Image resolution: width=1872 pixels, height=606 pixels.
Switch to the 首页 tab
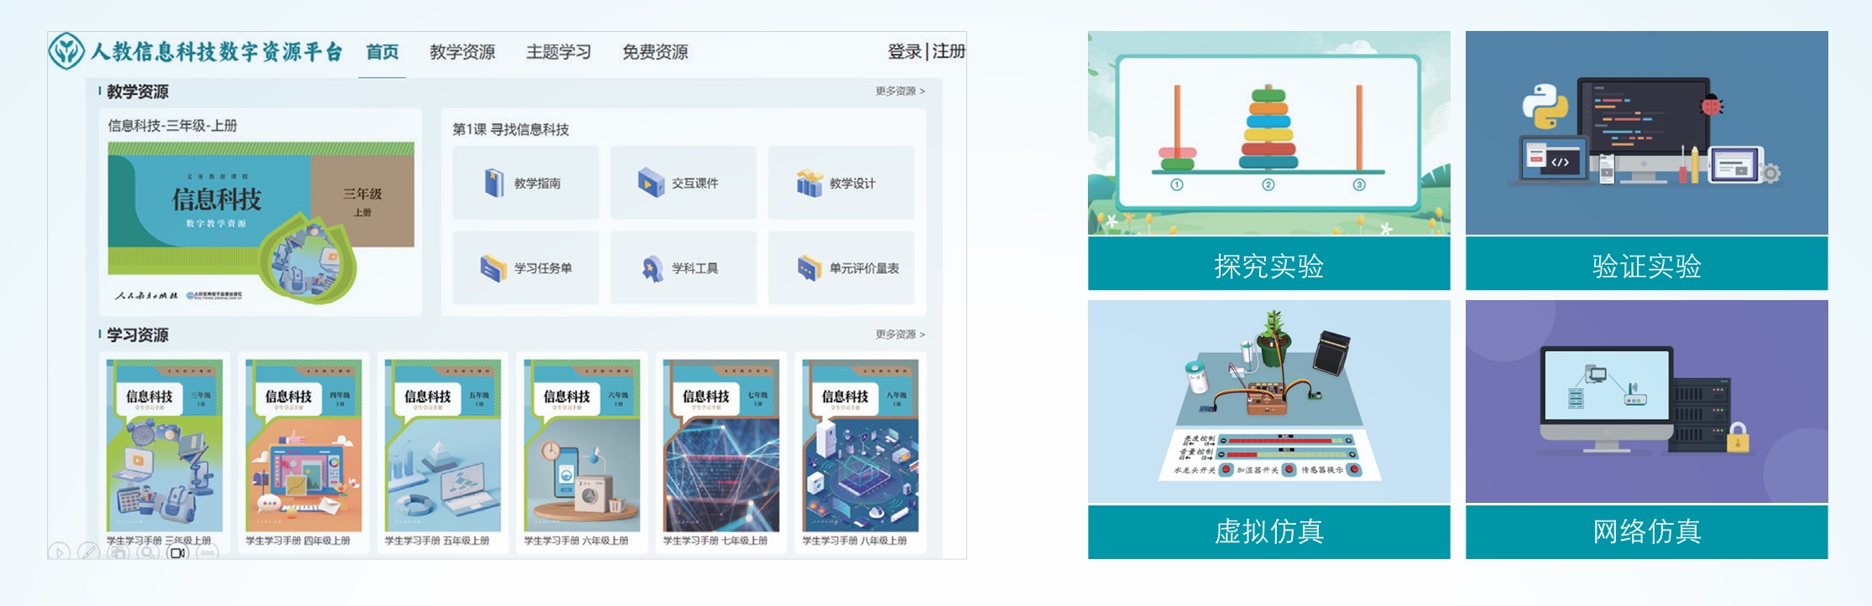click(382, 52)
